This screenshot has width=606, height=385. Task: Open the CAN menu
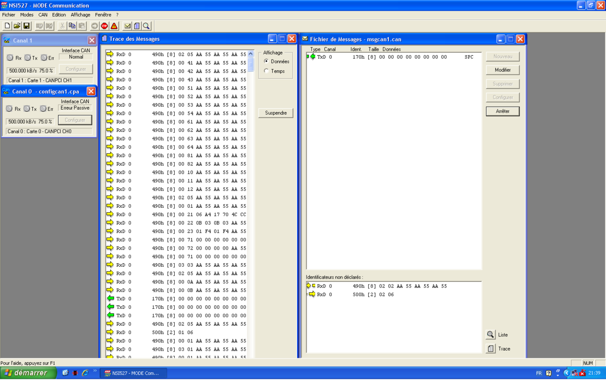click(43, 15)
